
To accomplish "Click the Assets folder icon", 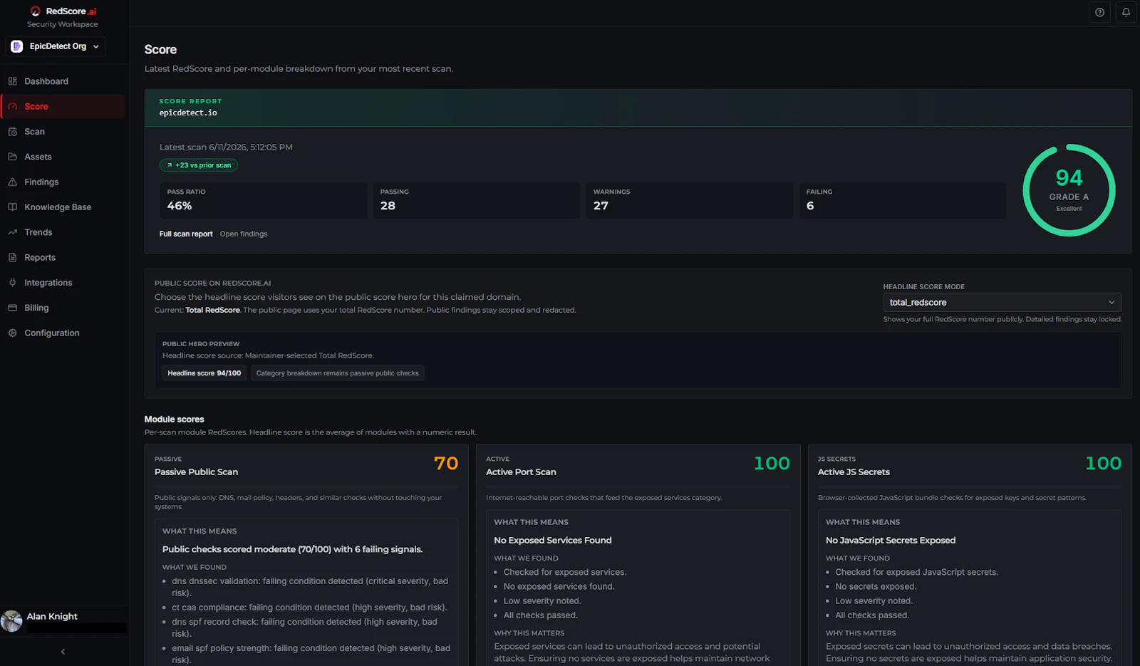I will click(x=13, y=157).
